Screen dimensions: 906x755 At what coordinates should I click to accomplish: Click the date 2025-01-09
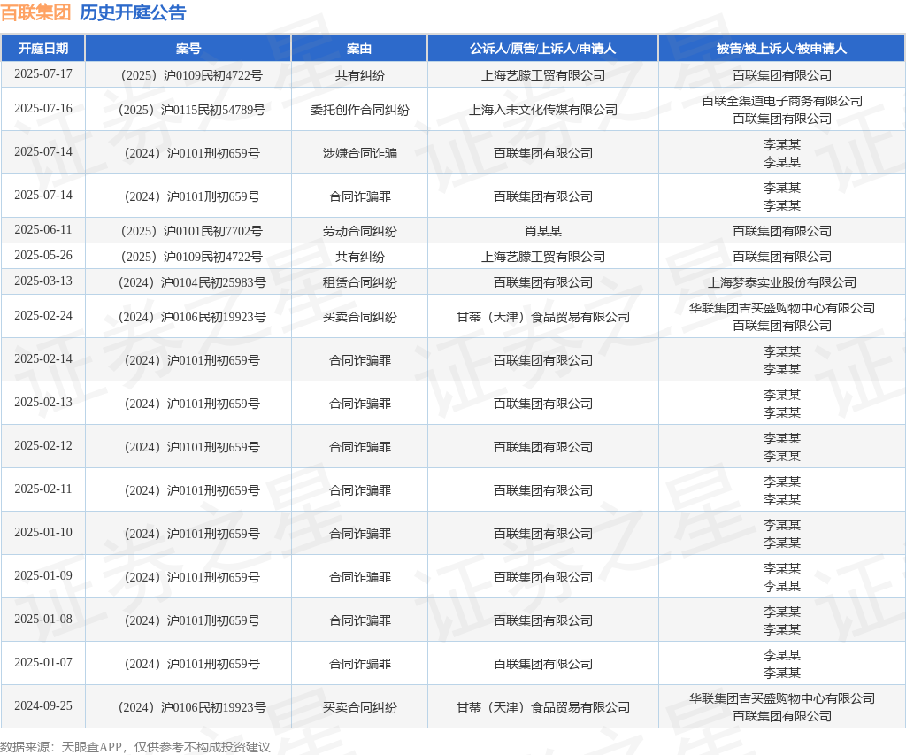(x=43, y=576)
